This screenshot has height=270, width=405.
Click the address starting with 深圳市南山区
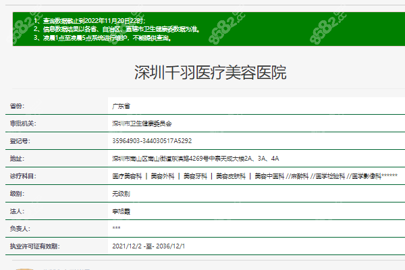[196, 159]
